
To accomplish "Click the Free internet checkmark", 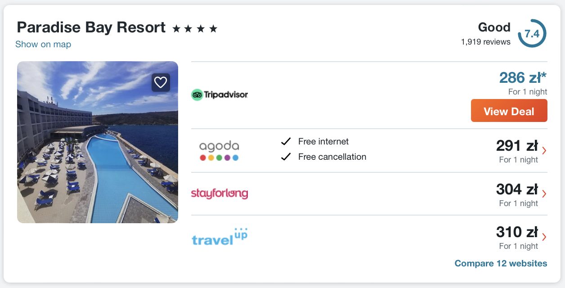I will [x=286, y=142].
